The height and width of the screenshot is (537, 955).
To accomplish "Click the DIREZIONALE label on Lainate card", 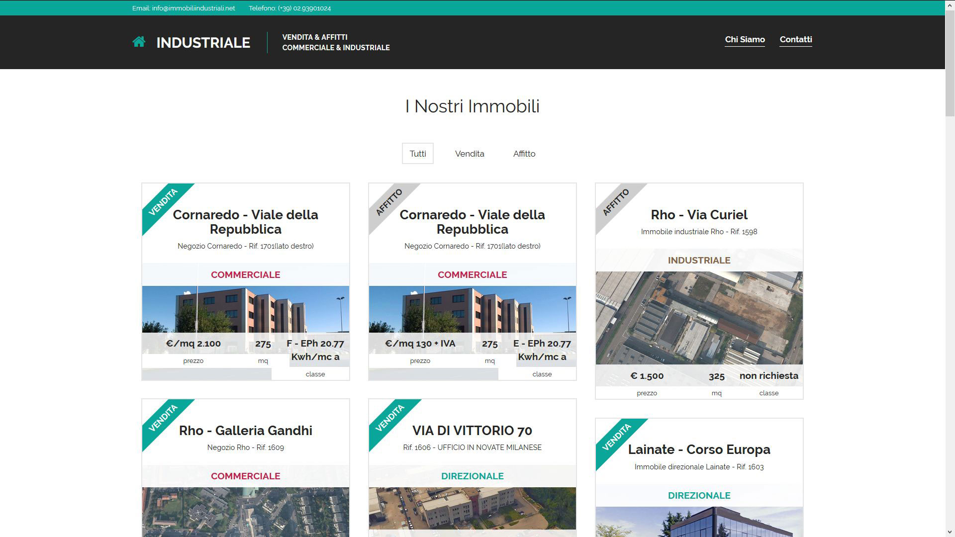I will click(x=699, y=496).
